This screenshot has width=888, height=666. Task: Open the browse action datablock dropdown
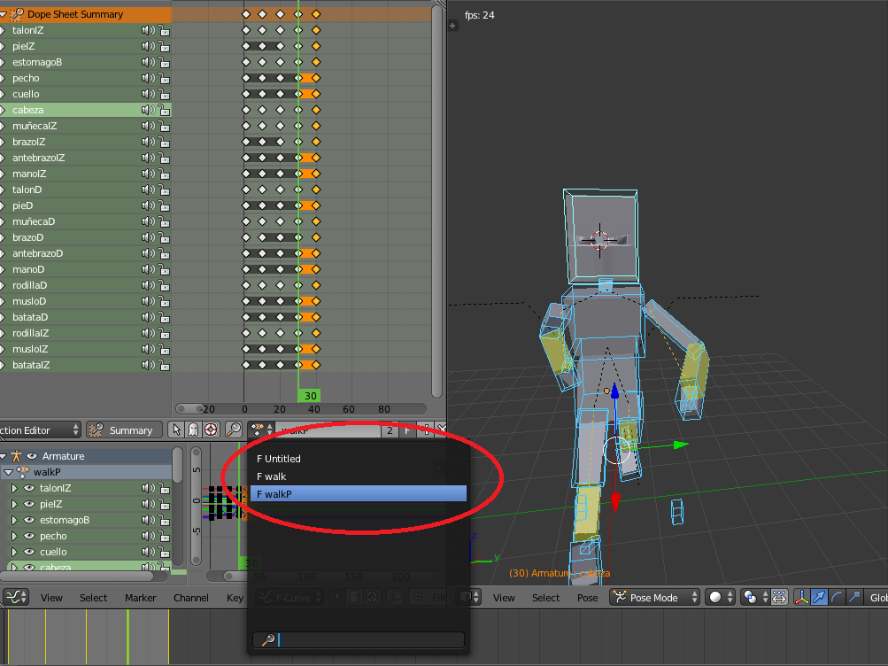pos(261,430)
